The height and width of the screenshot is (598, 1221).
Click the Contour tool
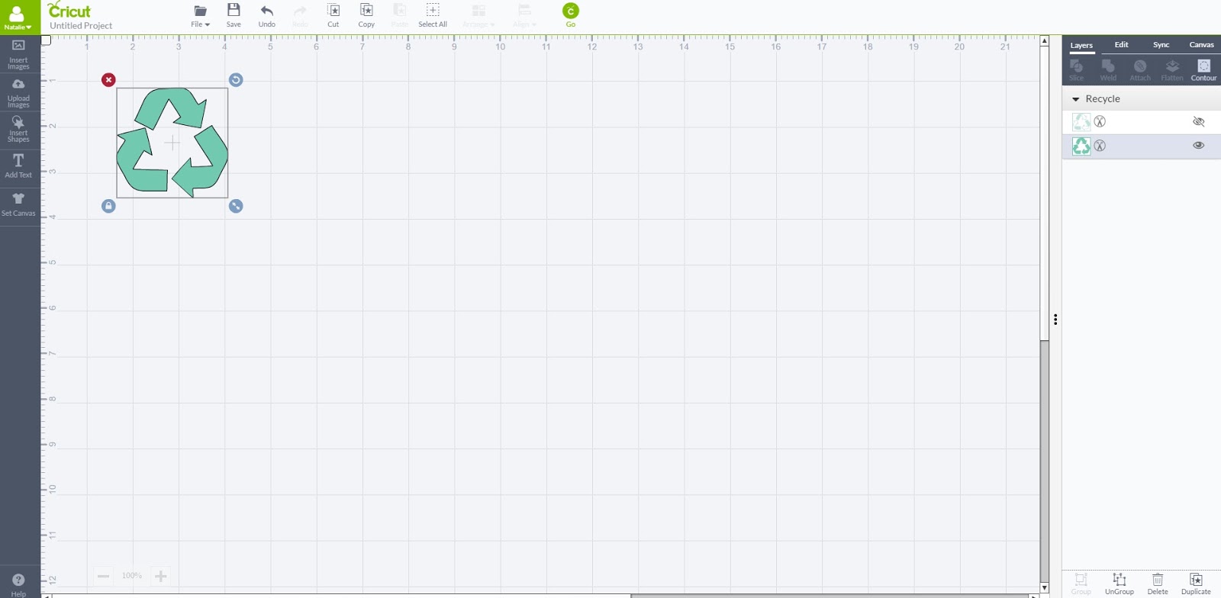(x=1203, y=70)
